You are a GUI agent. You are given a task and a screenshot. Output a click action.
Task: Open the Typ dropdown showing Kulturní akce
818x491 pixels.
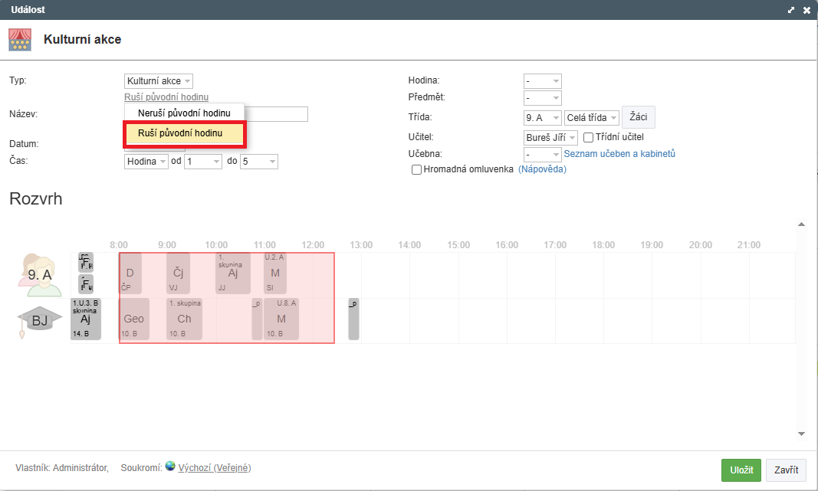tap(159, 80)
